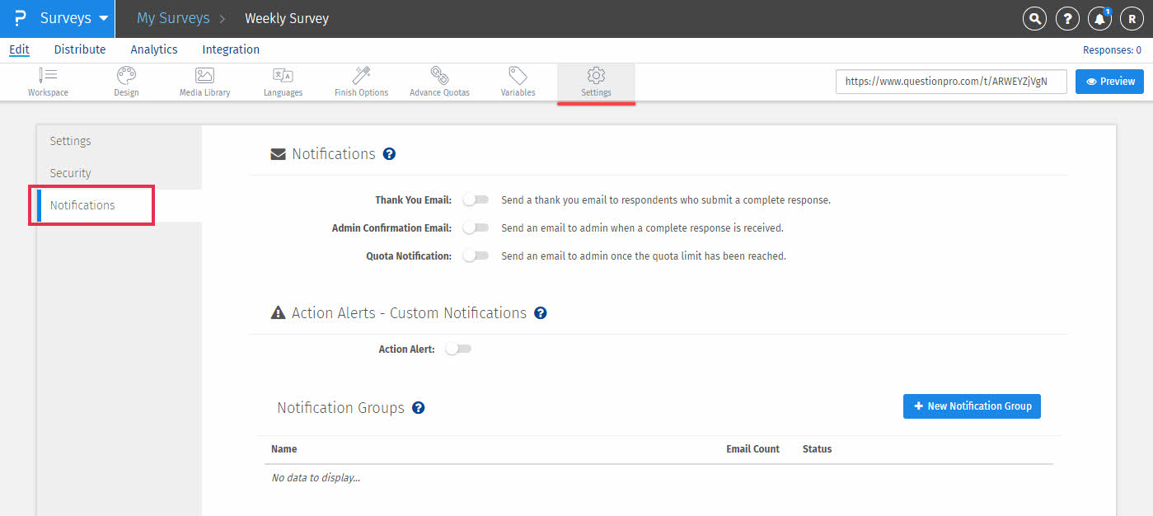
Task: Click the blue Preview button
Action: 1109,82
